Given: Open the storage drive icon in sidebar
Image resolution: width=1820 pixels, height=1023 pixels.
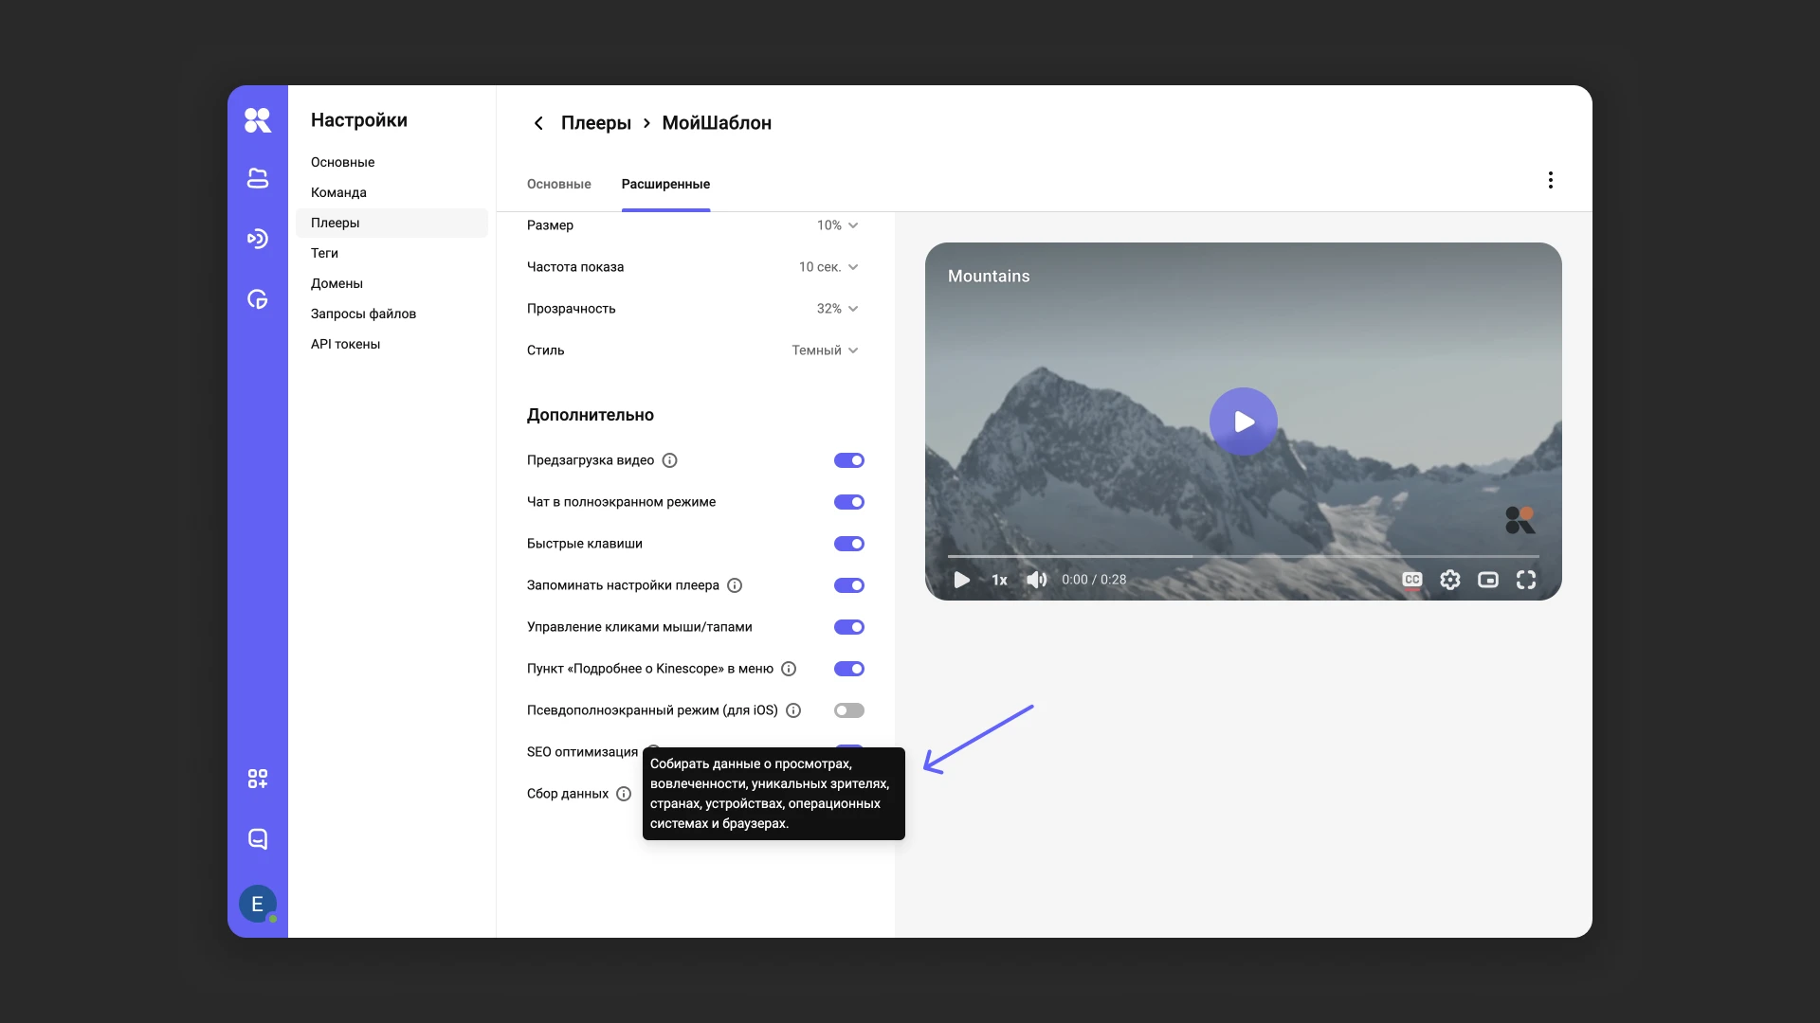Looking at the screenshot, I should 257,178.
